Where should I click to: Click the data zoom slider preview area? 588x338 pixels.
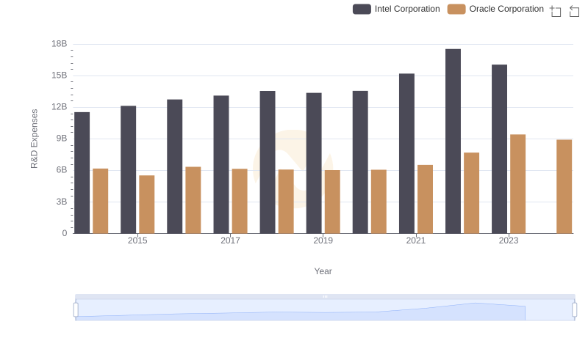pos(325,310)
